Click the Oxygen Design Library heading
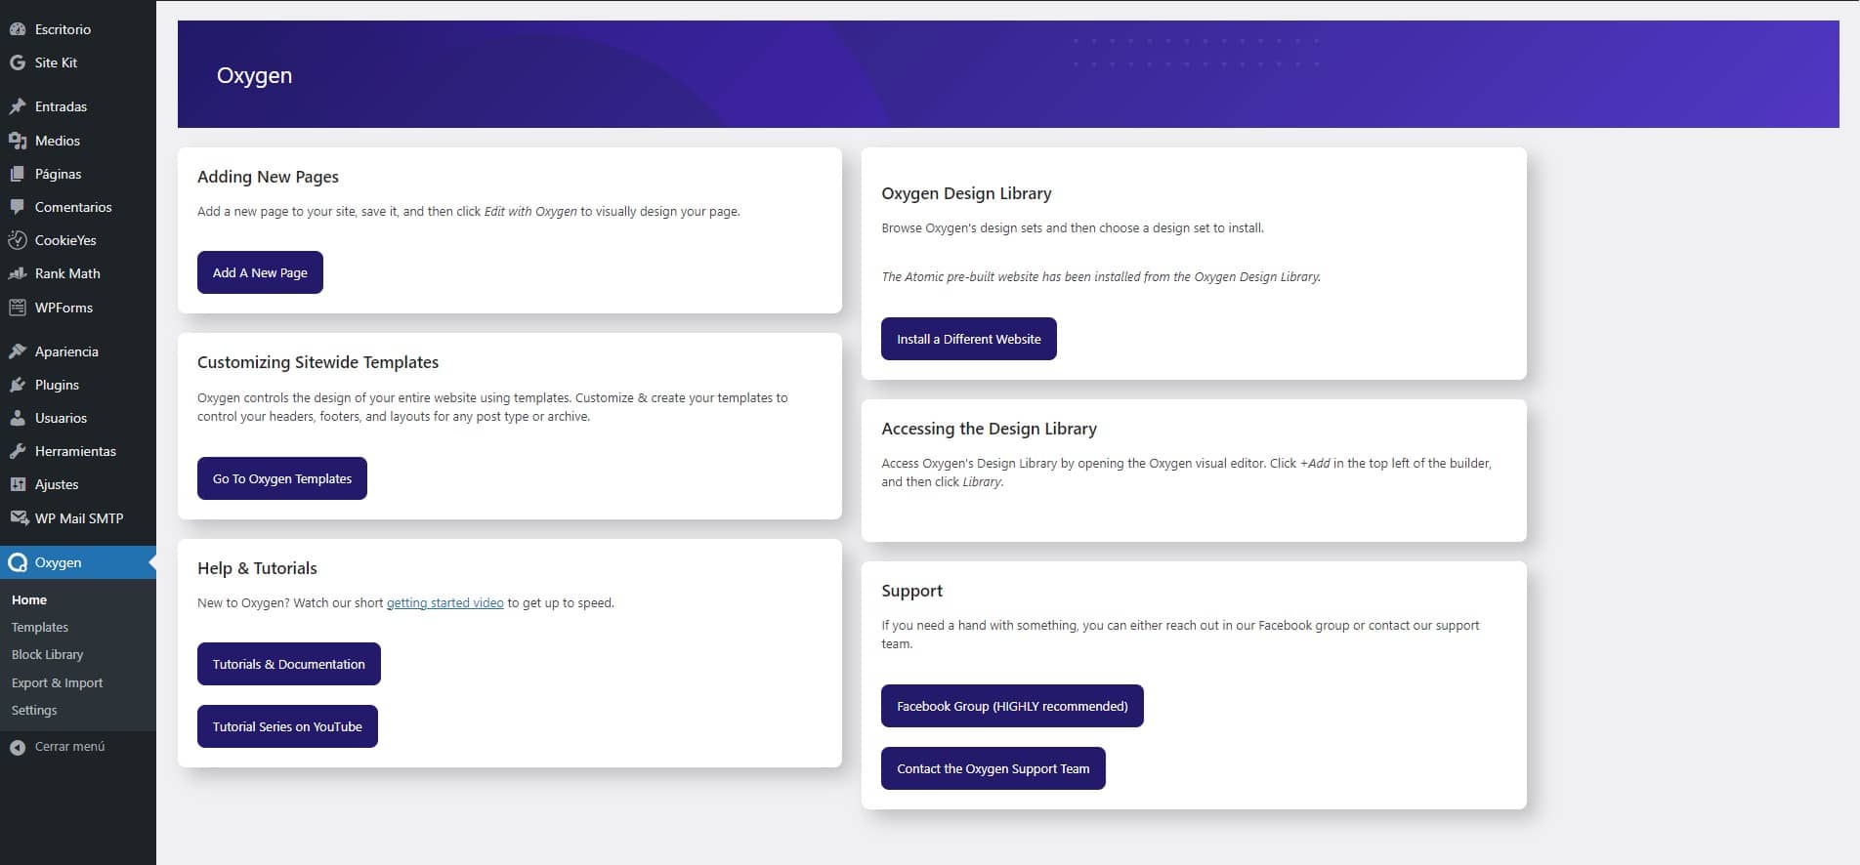Screen dimensions: 1860x865 pyautogui.click(x=966, y=193)
